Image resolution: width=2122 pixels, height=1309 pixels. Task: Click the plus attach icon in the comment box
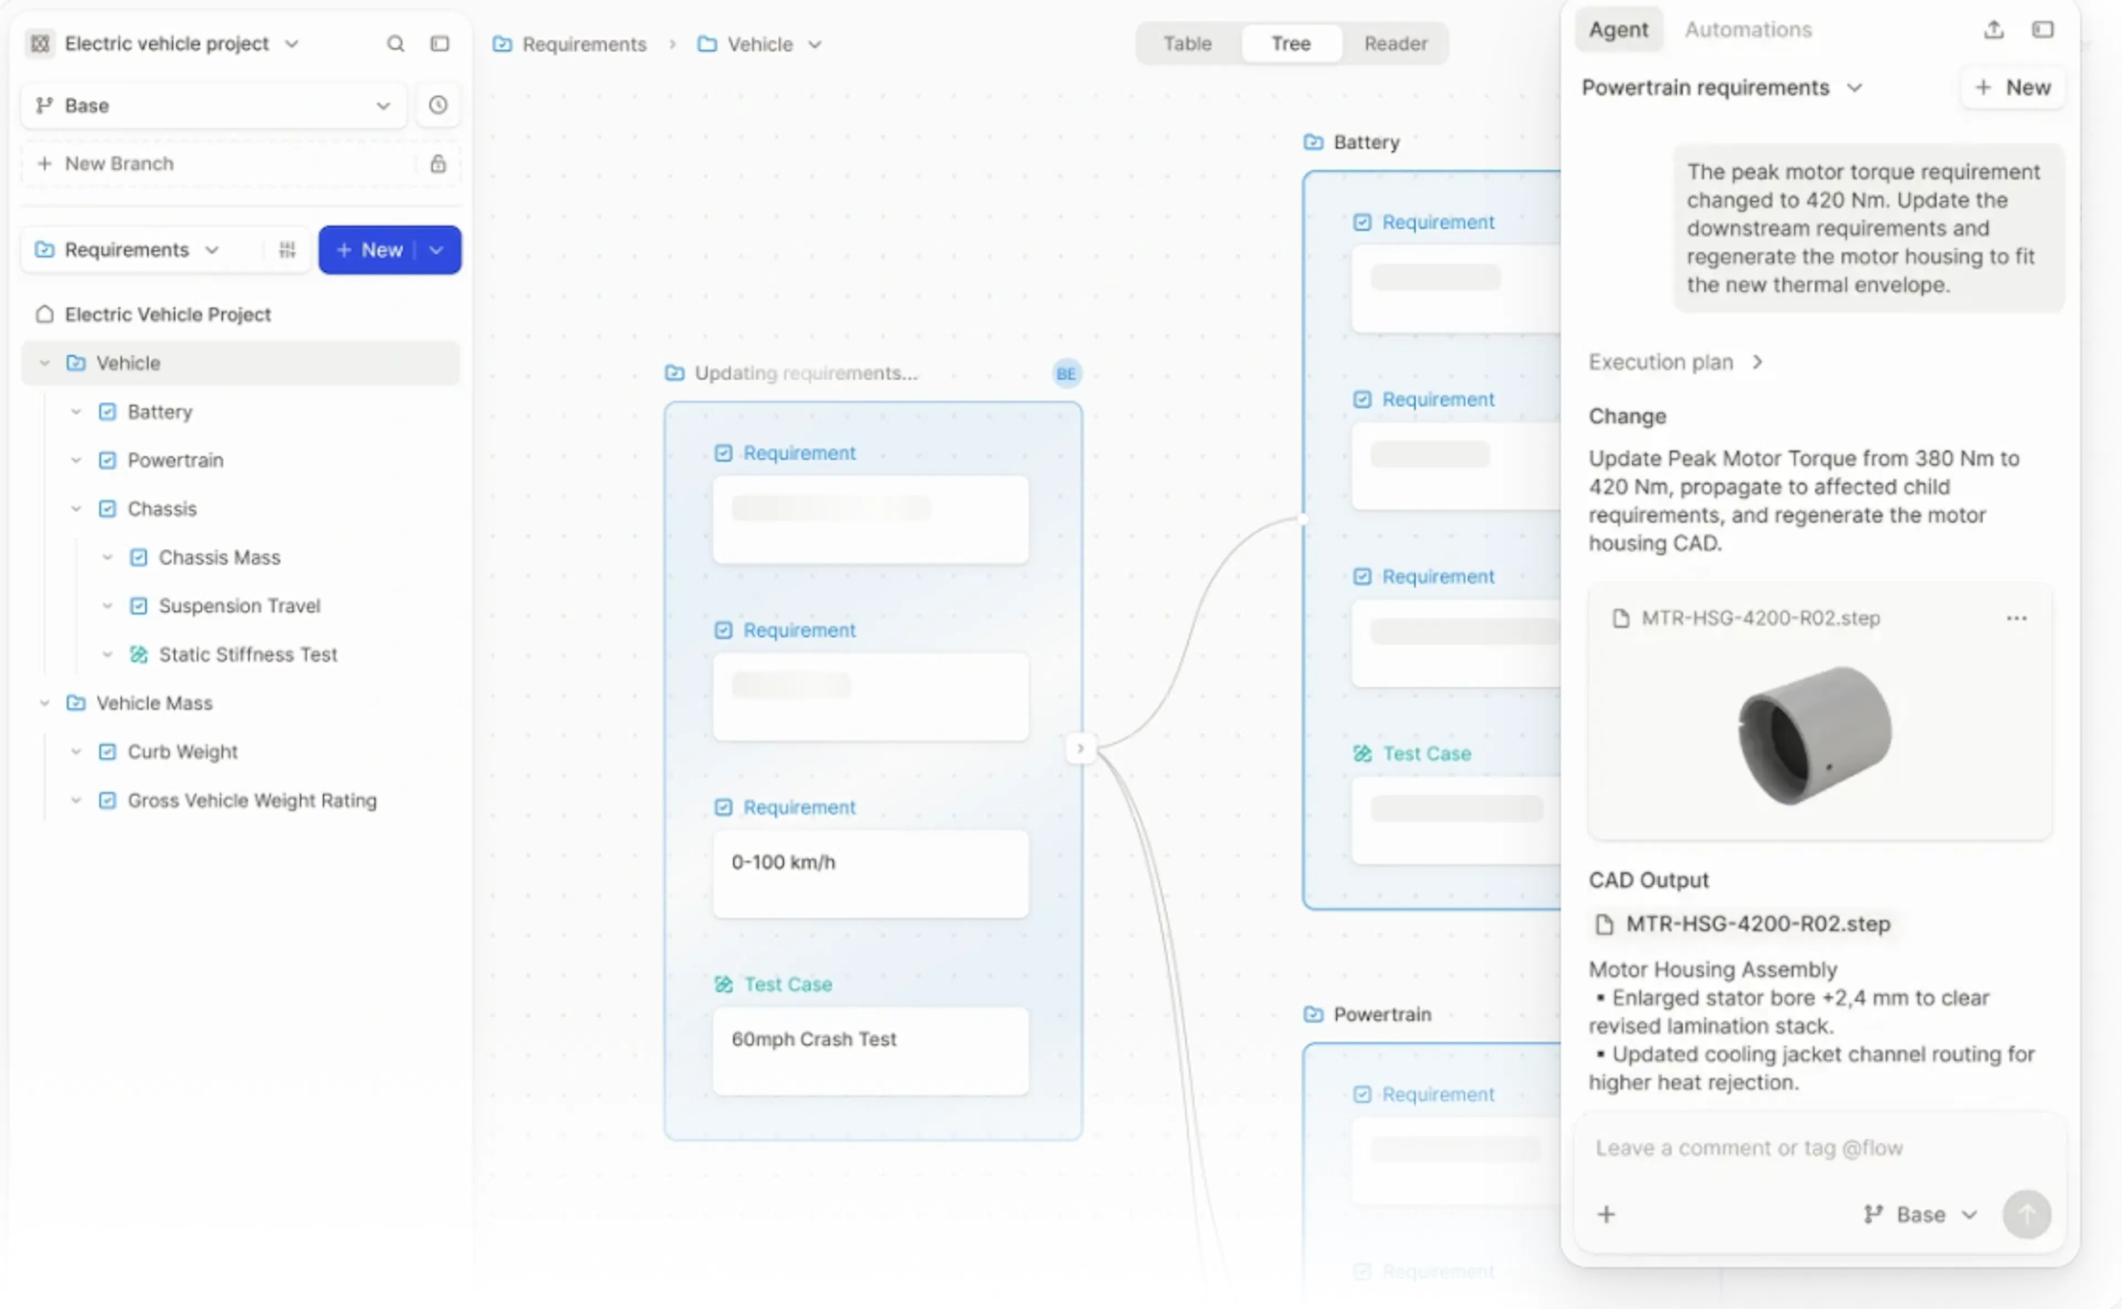[1605, 1214]
